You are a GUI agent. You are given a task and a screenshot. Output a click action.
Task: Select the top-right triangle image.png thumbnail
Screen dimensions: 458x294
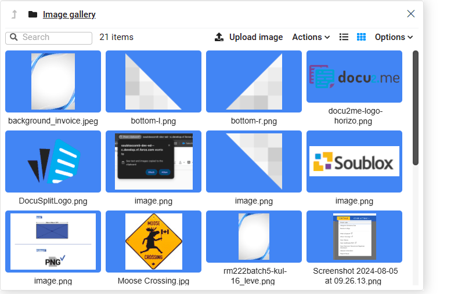click(x=254, y=161)
